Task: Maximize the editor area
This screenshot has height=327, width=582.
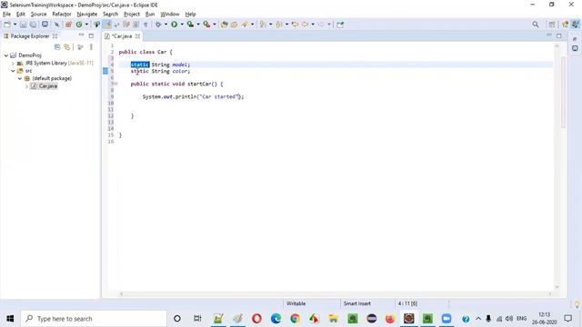Action: click(x=559, y=35)
